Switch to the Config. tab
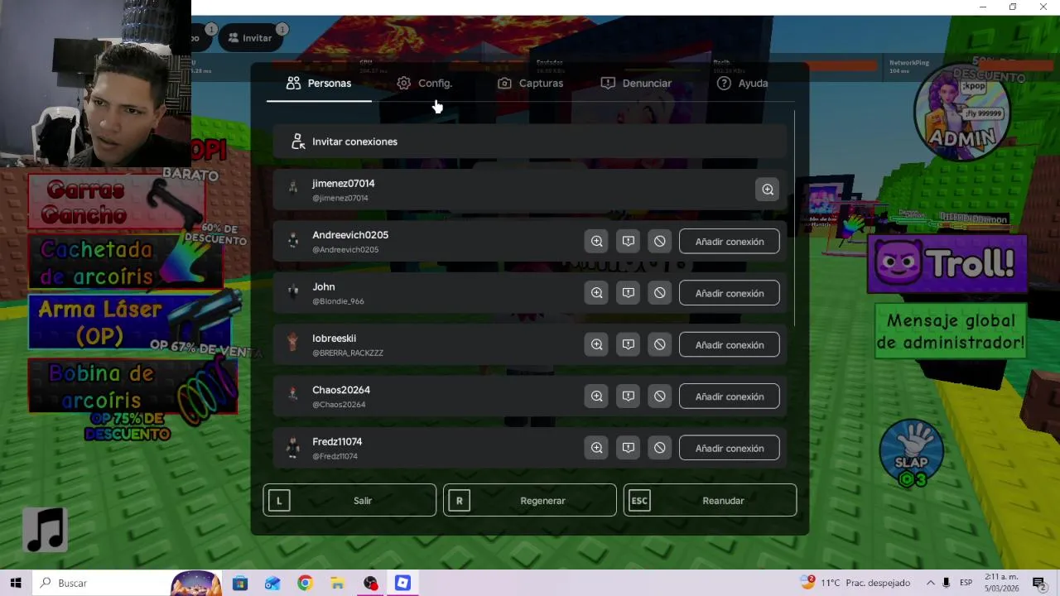The height and width of the screenshot is (596, 1060). coord(424,83)
